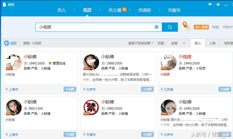
Task: Join the 天津市 group with +加群
Action: (147, 135)
